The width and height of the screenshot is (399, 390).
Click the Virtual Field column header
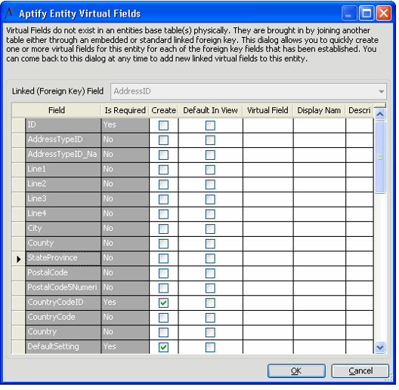(x=268, y=110)
